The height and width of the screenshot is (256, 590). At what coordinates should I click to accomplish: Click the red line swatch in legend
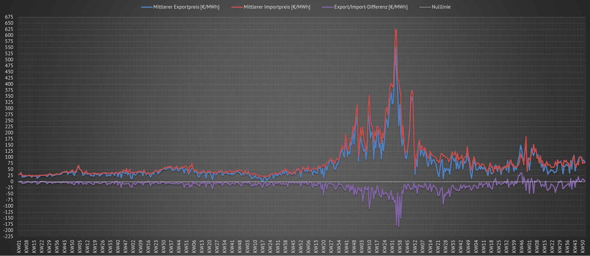[x=237, y=7]
